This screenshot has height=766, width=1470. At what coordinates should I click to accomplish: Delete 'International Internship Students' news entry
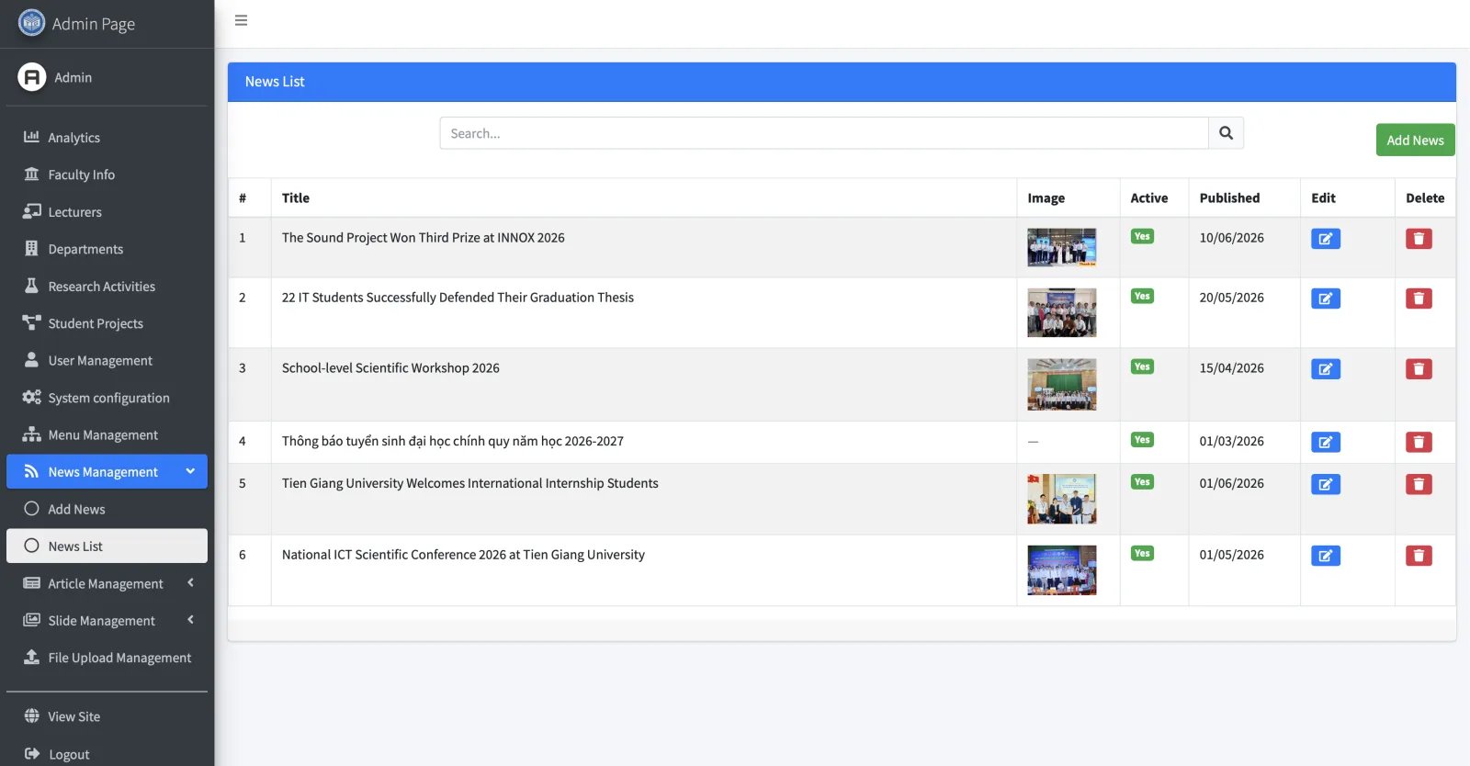point(1419,485)
